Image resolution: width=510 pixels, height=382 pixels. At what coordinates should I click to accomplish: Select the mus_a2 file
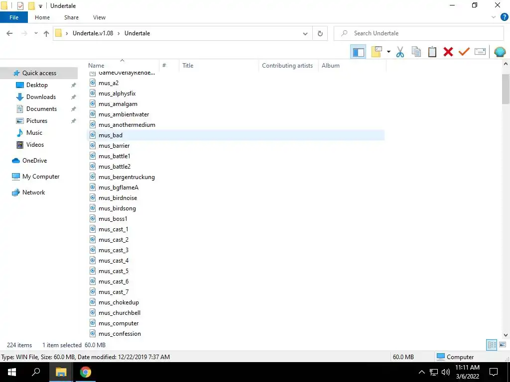(x=108, y=83)
